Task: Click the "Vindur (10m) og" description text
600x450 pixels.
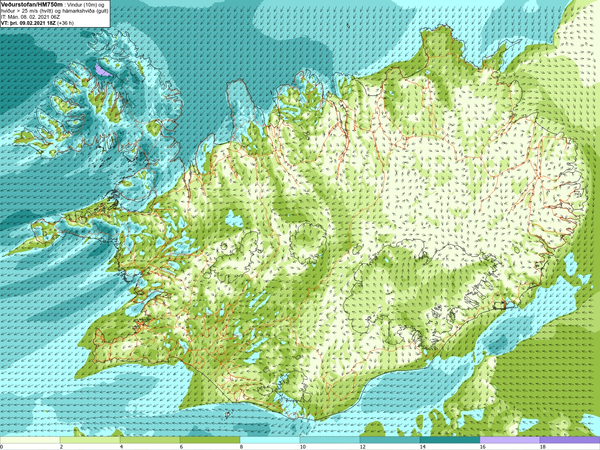Action: (x=86, y=5)
